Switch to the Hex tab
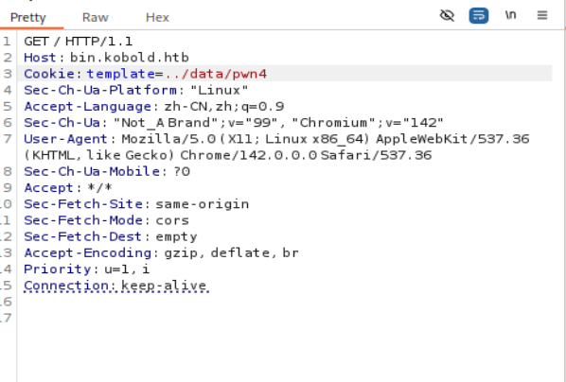 [157, 17]
